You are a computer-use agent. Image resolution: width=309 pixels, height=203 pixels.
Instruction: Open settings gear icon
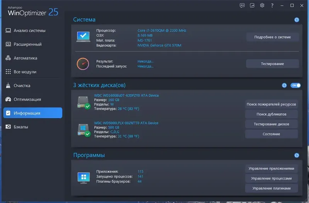click(x=262, y=5)
